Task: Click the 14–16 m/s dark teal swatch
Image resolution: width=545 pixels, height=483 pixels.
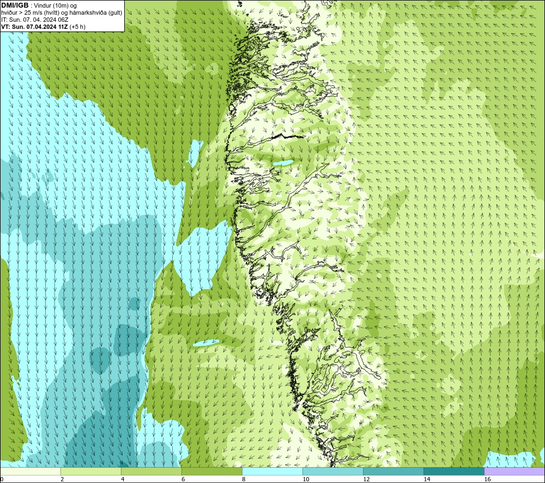Action: (x=454, y=472)
